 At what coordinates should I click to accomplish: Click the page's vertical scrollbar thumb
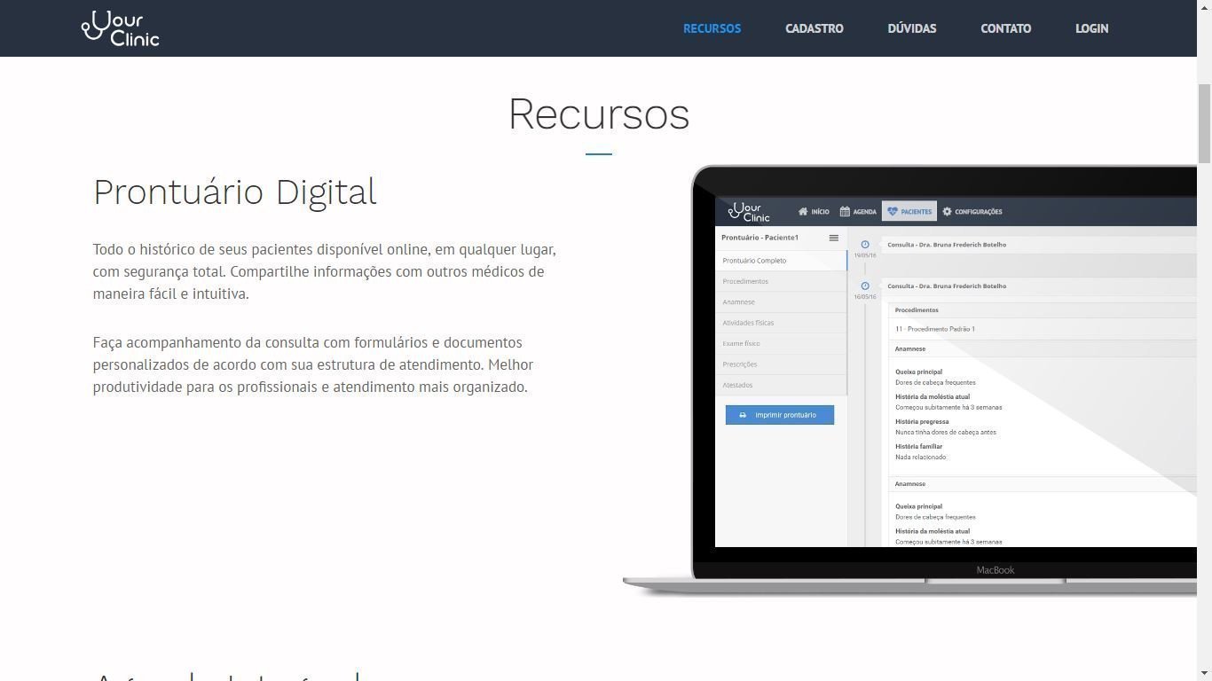(1204, 124)
